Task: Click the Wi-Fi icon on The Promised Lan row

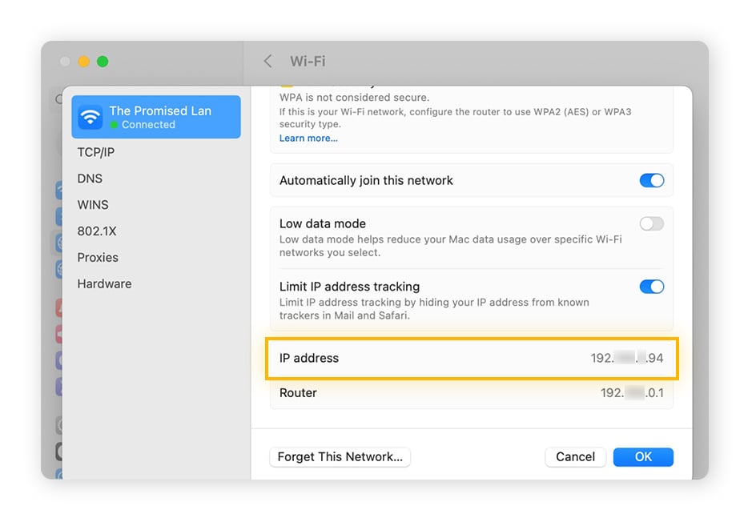Action: pyautogui.click(x=90, y=116)
